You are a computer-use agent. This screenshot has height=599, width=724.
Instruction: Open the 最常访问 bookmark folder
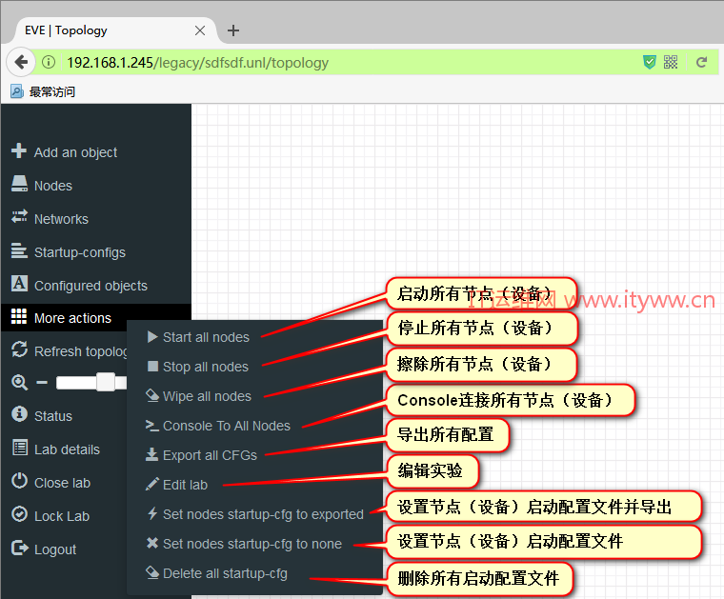pyautogui.click(x=43, y=91)
